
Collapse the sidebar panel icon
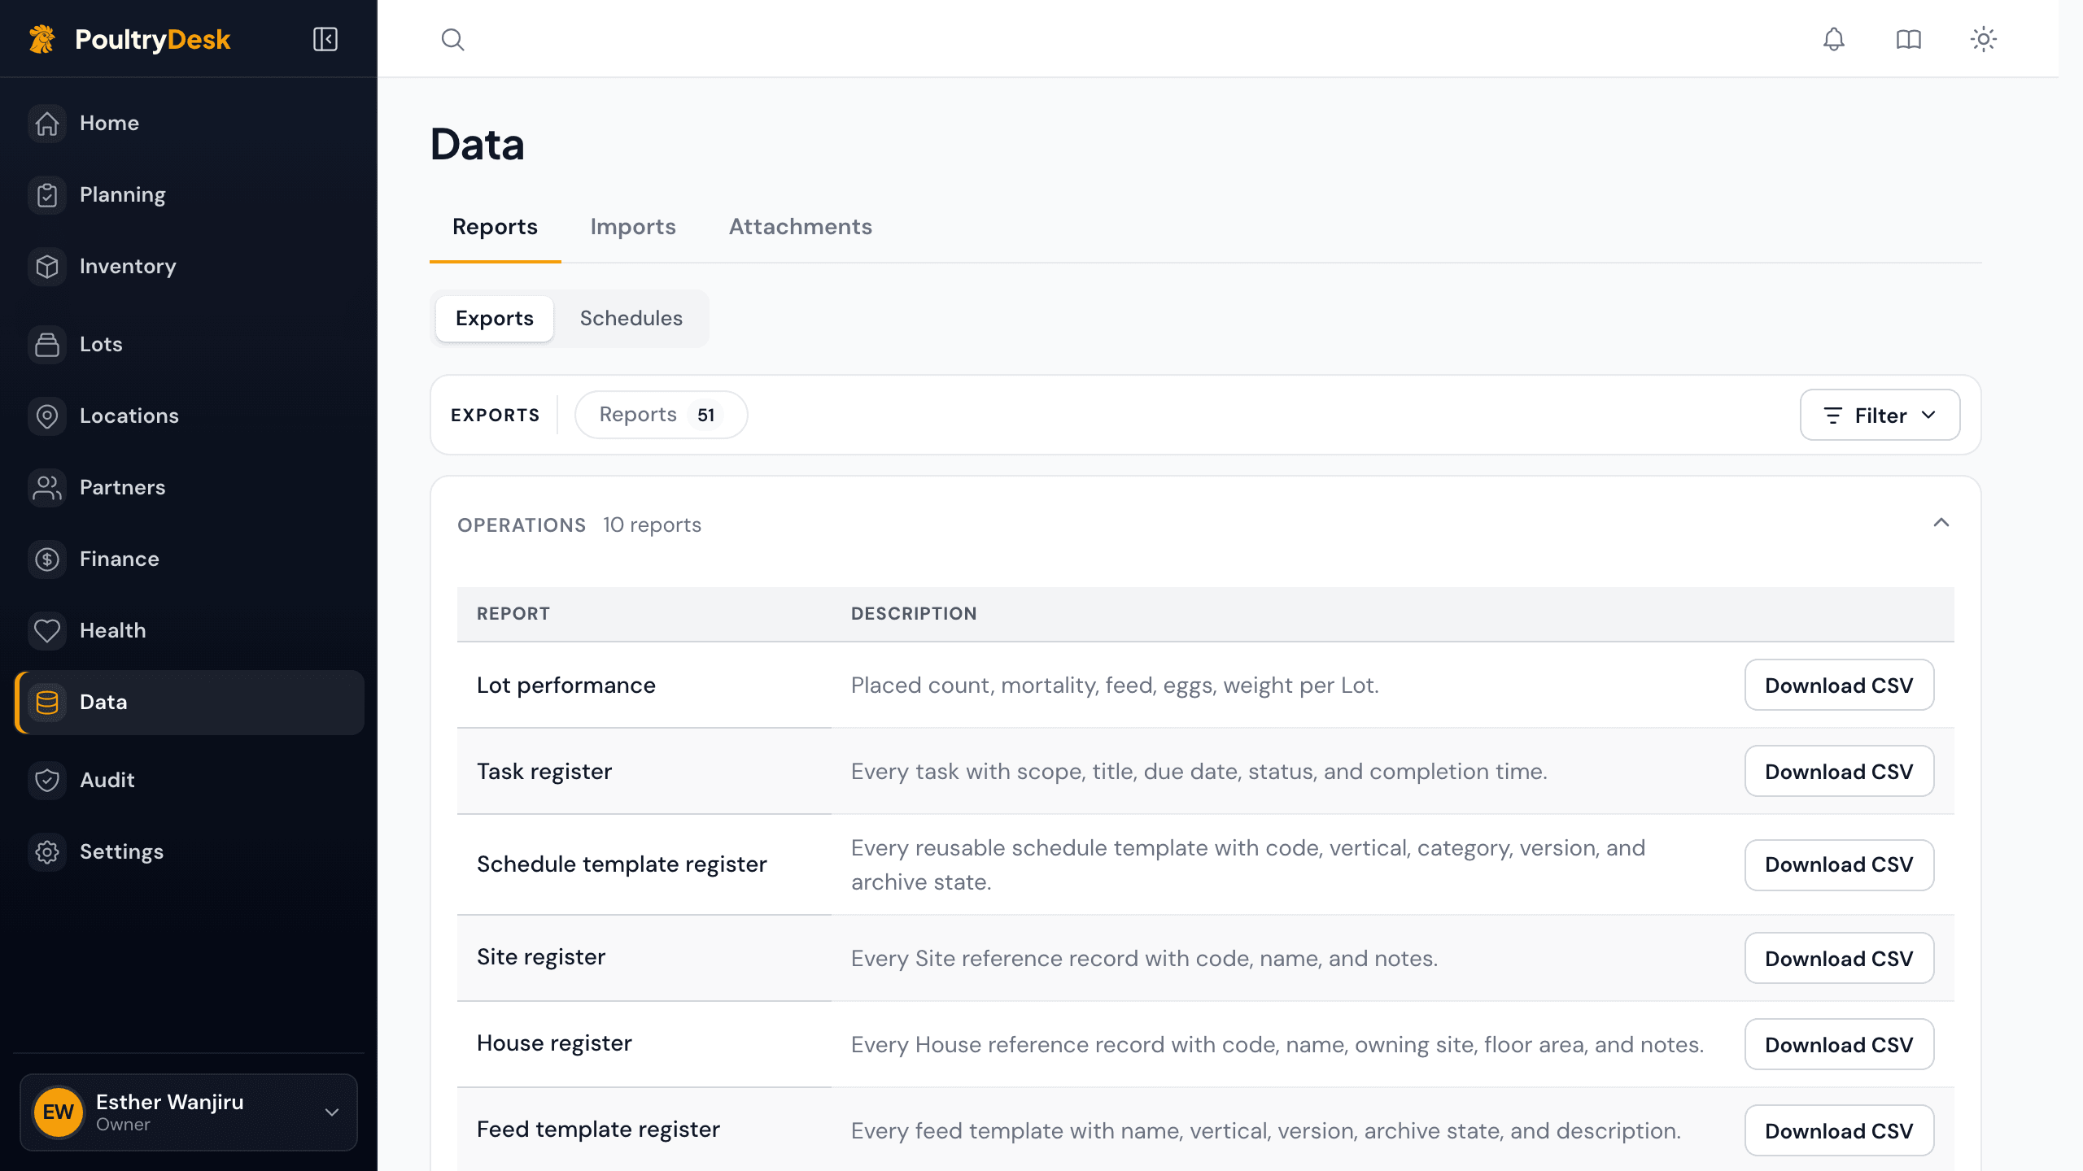pyautogui.click(x=325, y=39)
